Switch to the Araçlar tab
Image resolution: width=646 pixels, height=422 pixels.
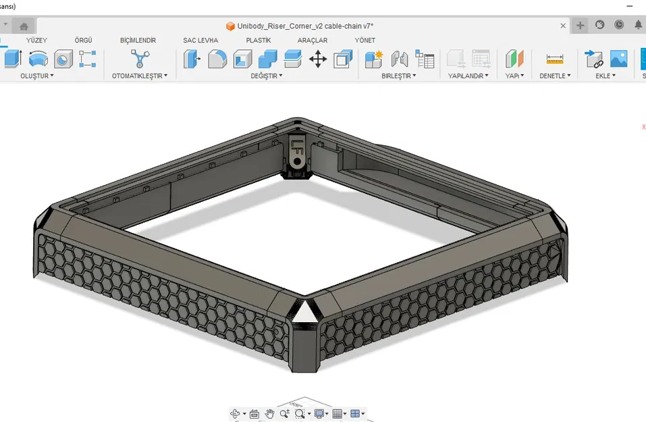313,41
